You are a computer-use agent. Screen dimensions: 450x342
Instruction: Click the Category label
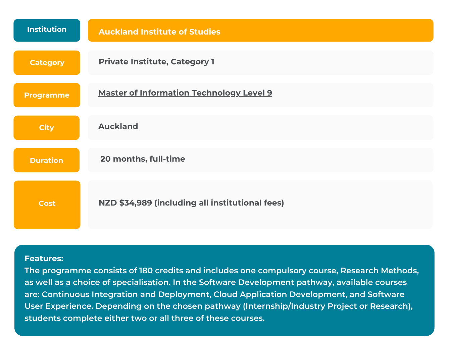47,63
